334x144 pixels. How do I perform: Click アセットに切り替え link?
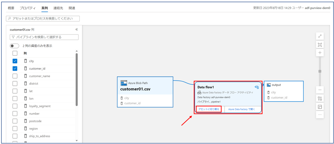coord(209,109)
